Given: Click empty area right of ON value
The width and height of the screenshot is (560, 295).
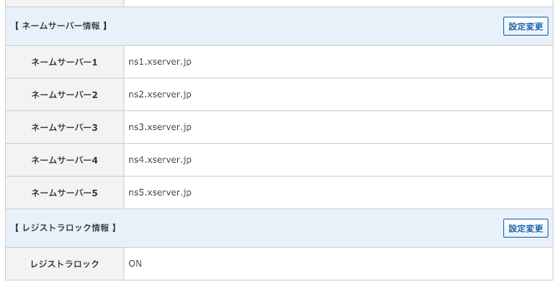Looking at the screenshot, I should pyautogui.click(x=346, y=264).
